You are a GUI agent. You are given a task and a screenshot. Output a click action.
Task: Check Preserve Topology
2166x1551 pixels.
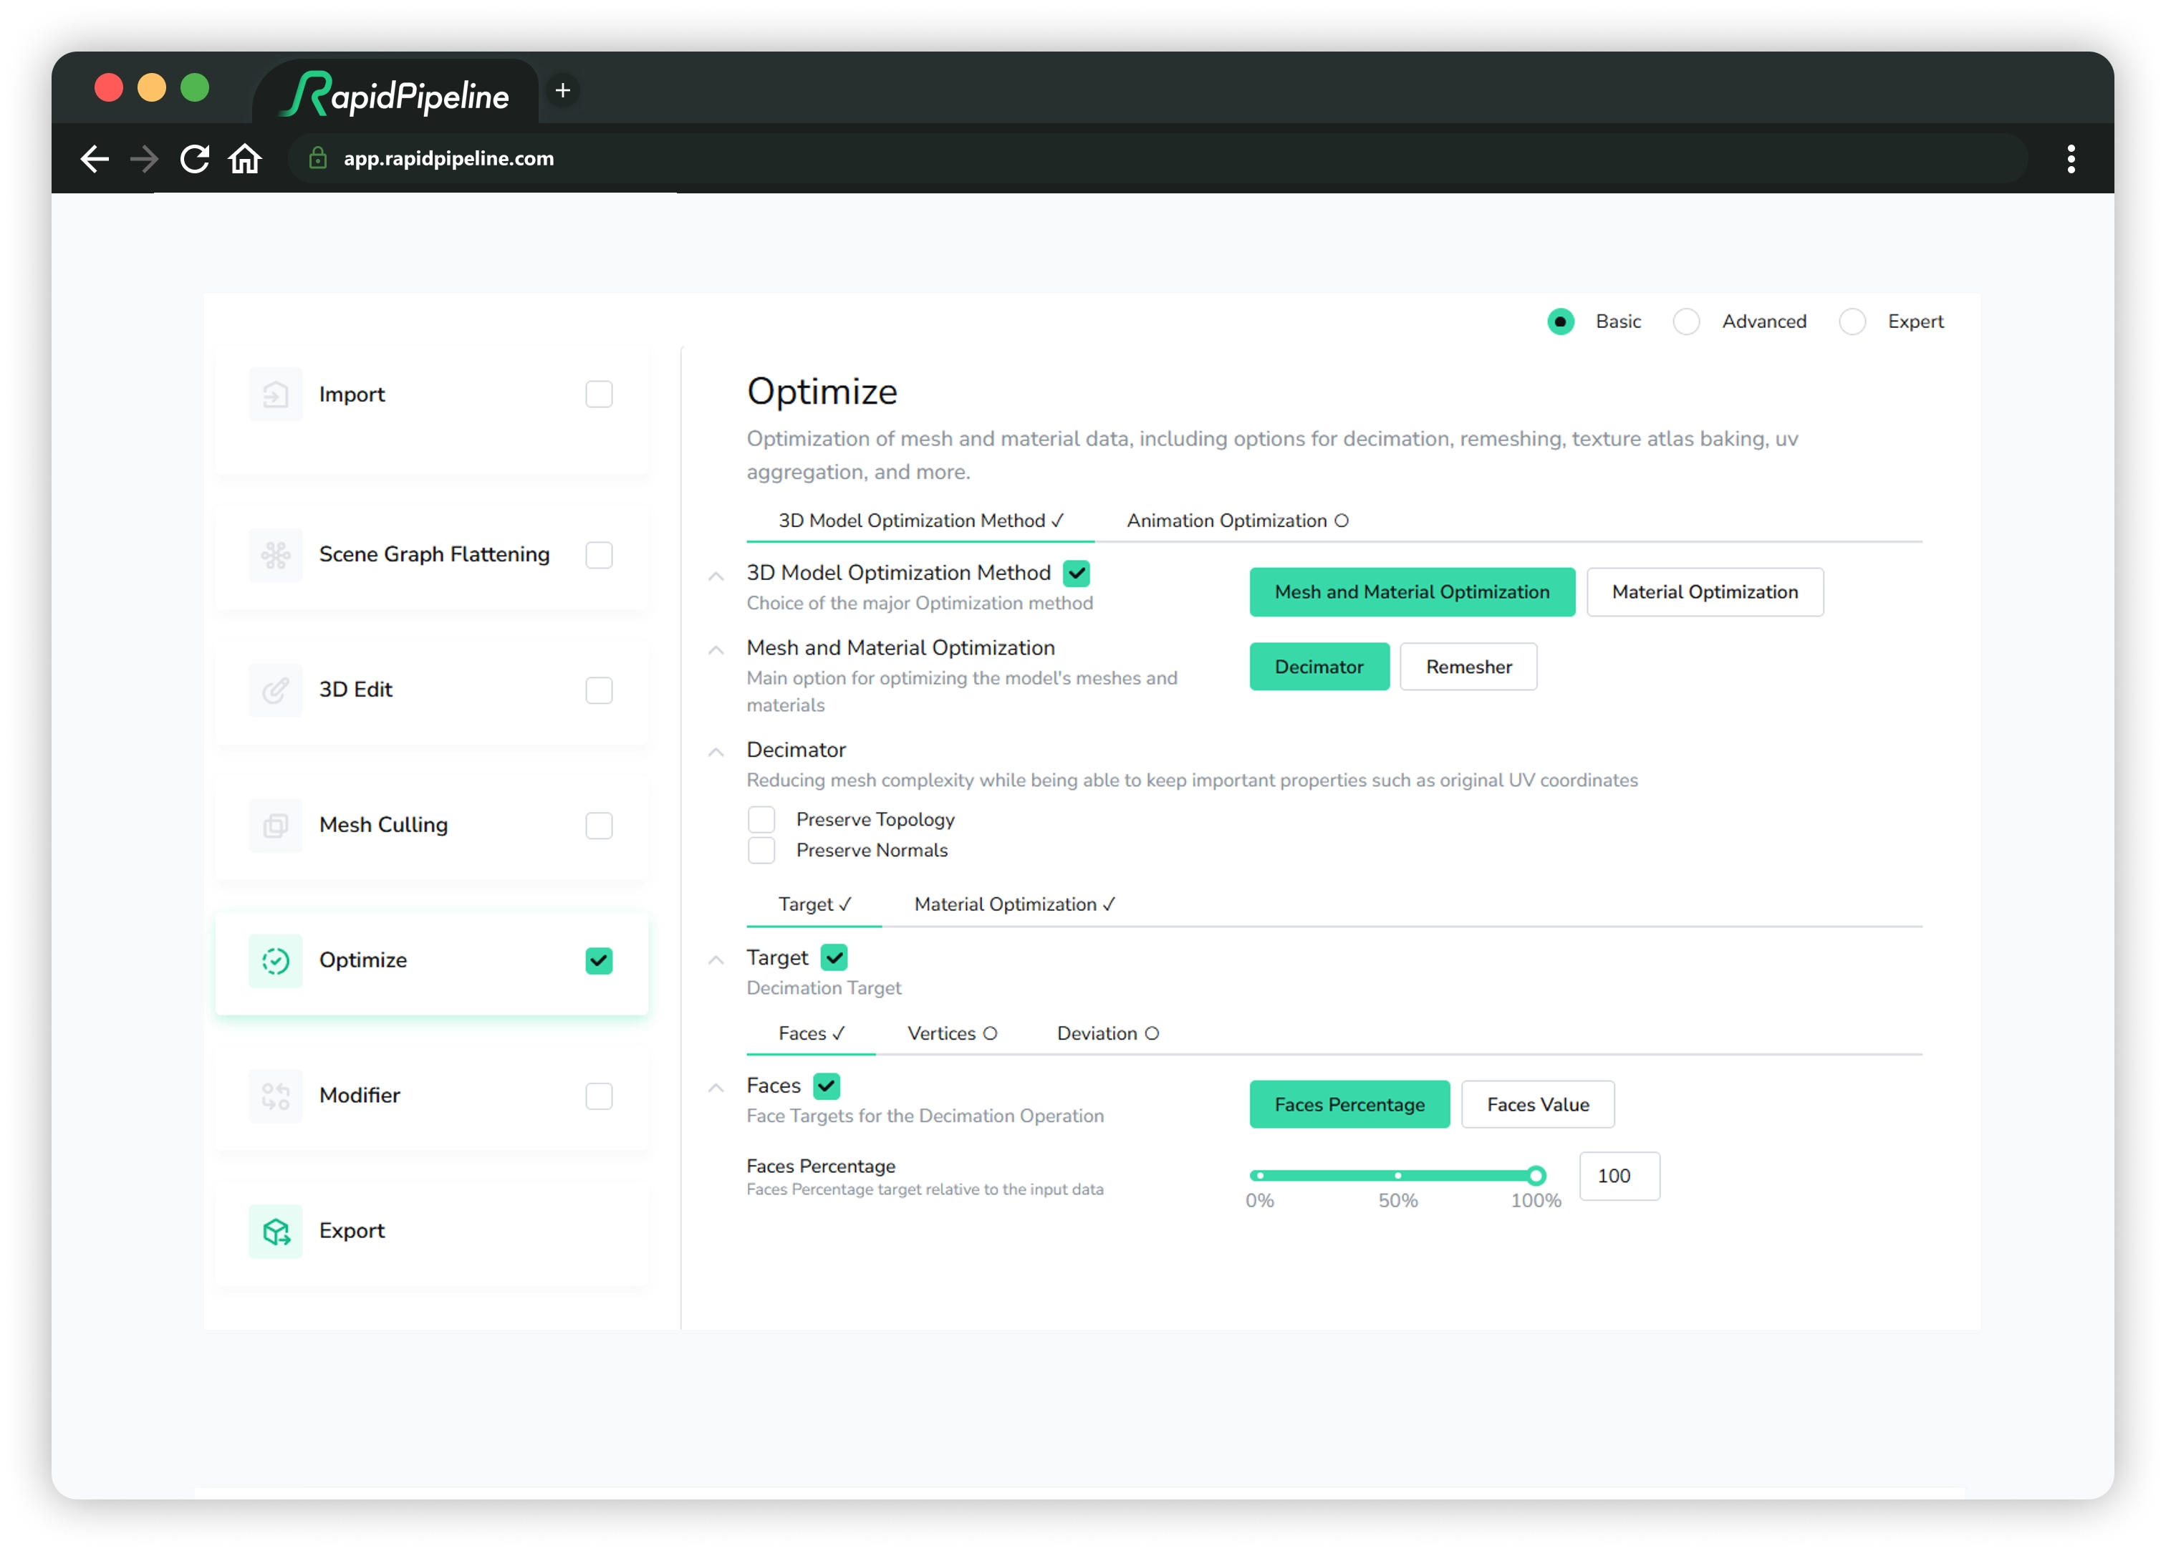(x=761, y=819)
